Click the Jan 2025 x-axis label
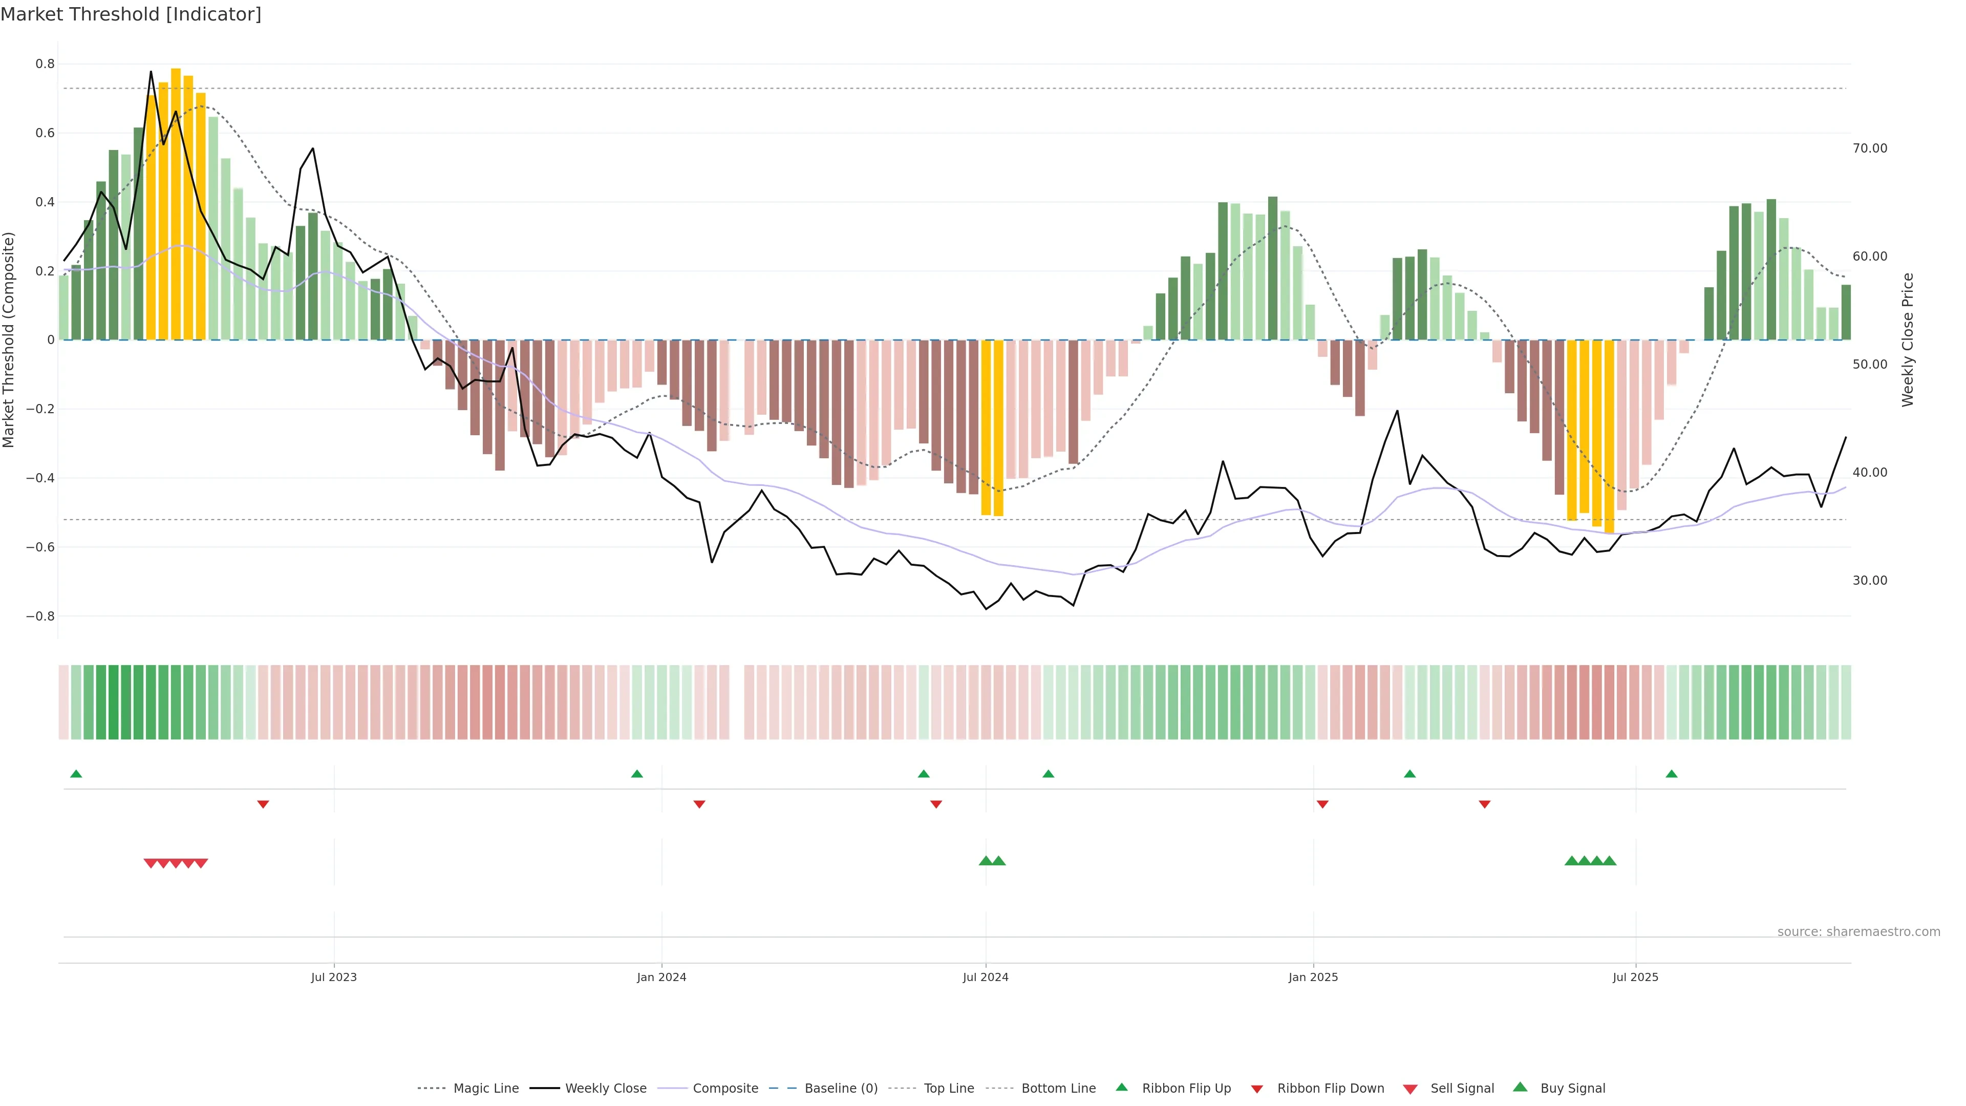1966x1106 pixels. 1313,977
